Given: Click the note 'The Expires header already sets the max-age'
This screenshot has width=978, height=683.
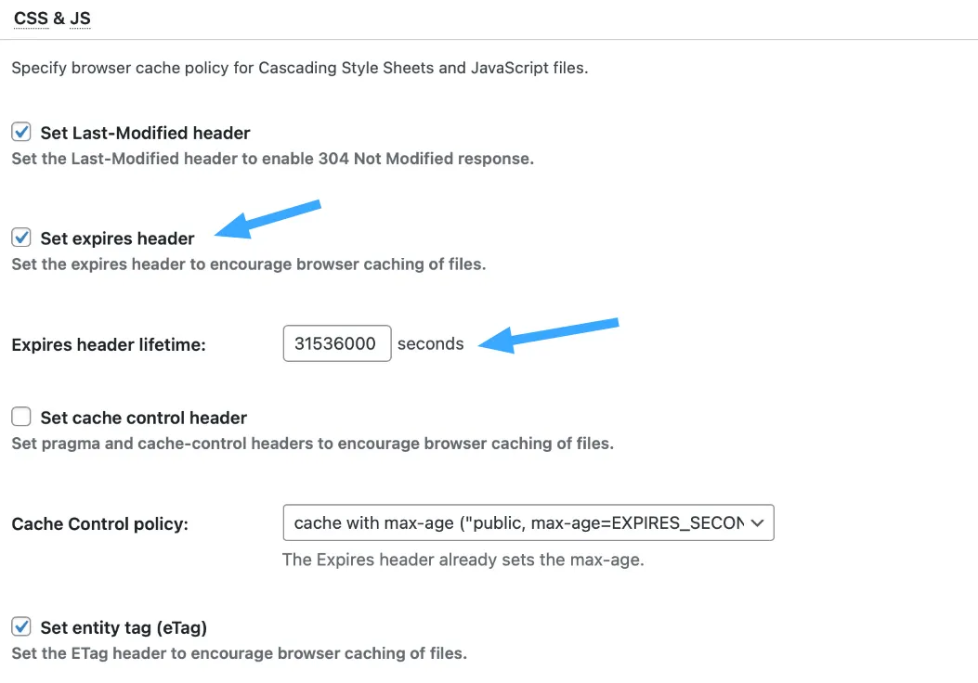Looking at the screenshot, I should click(463, 560).
